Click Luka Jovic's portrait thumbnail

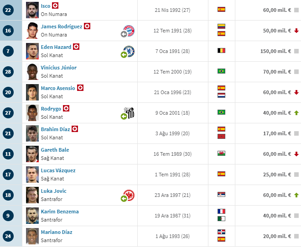(32, 195)
